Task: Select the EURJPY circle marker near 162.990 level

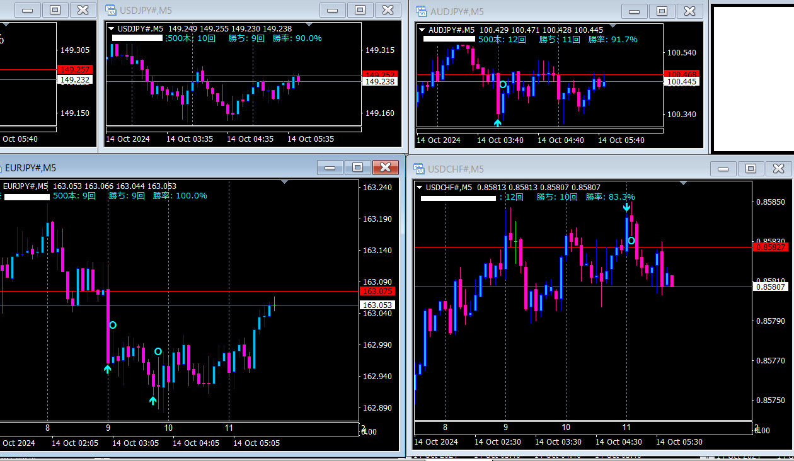Action: [158, 351]
